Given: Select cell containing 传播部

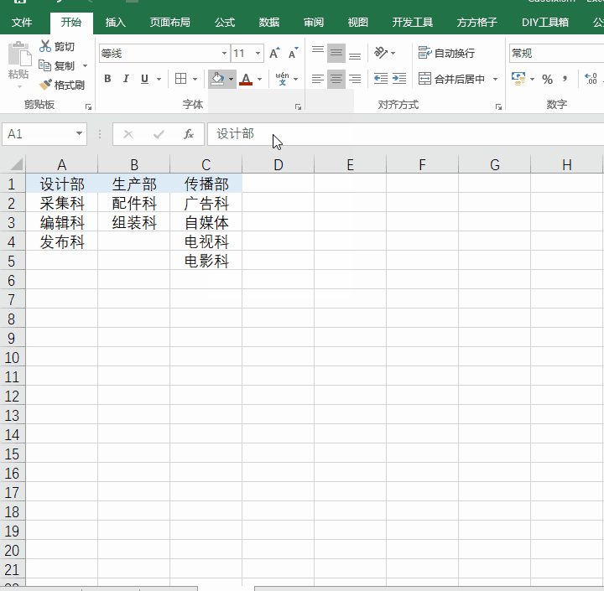Looking at the screenshot, I should [x=206, y=184].
